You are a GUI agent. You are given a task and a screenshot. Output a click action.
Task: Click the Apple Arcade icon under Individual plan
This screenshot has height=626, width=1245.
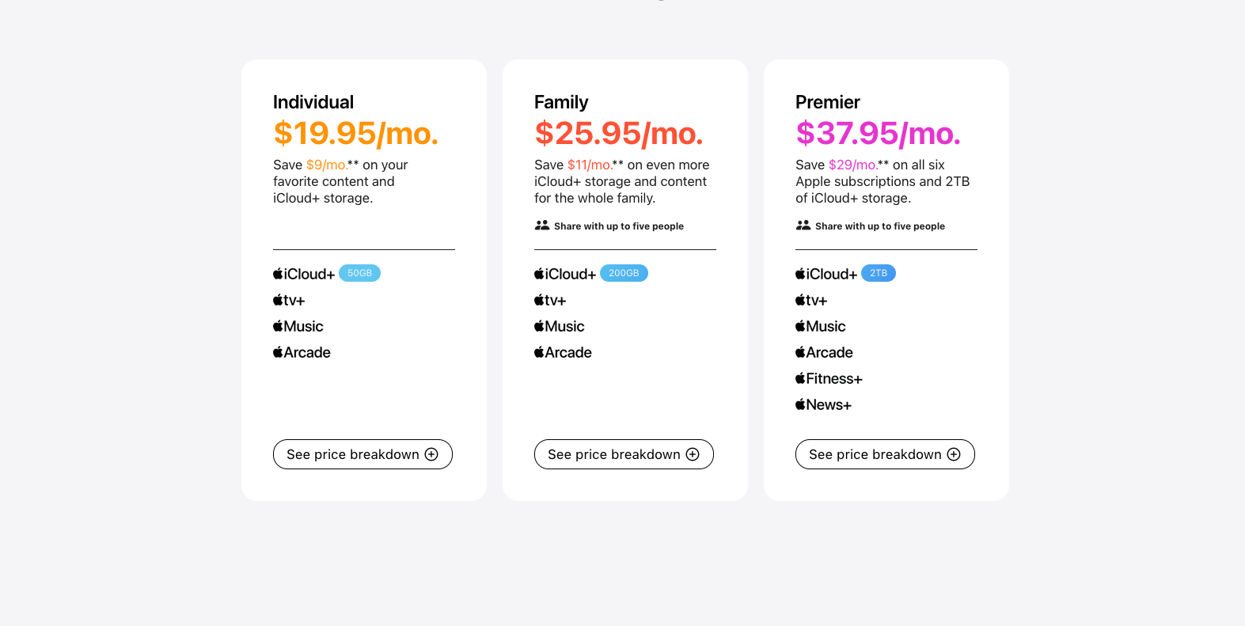tap(277, 351)
